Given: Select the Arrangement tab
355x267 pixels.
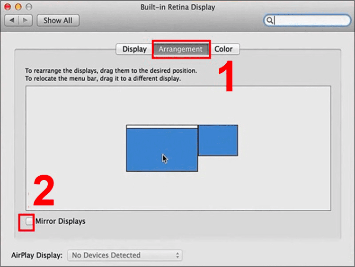Looking at the screenshot, I should 180,49.
